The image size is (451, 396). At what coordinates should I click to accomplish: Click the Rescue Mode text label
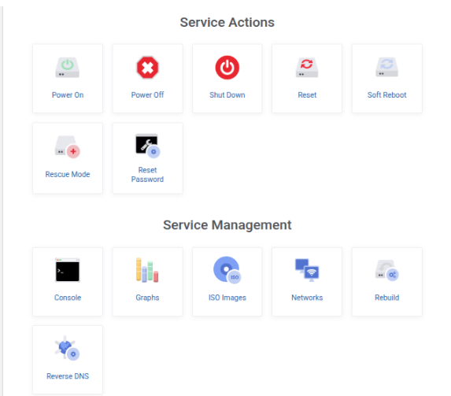pos(68,175)
